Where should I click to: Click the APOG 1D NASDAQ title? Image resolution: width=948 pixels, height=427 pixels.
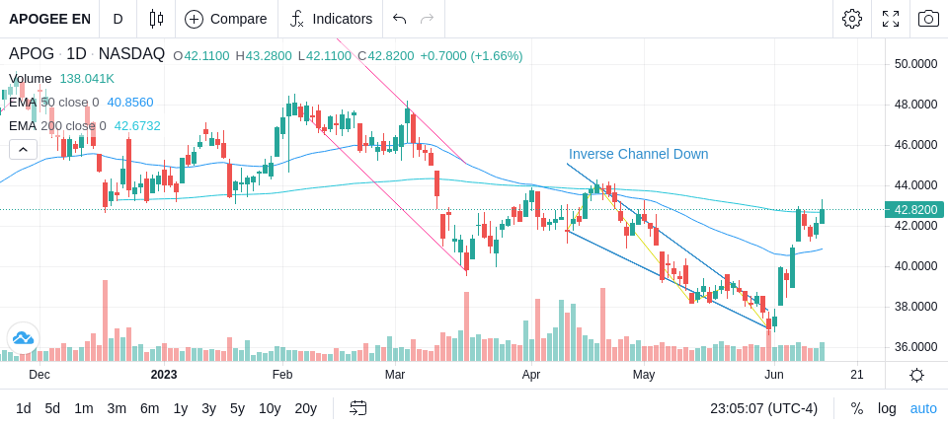pos(87,54)
